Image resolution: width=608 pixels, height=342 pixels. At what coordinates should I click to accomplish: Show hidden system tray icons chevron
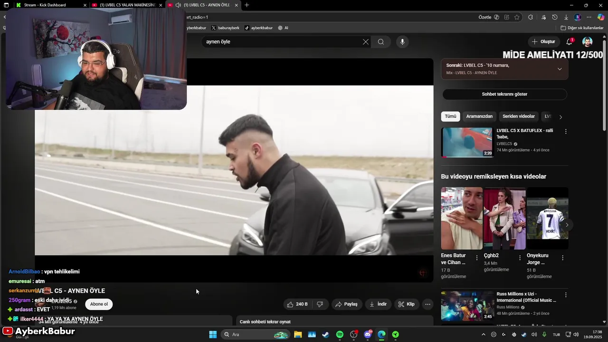click(x=483, y=334)
